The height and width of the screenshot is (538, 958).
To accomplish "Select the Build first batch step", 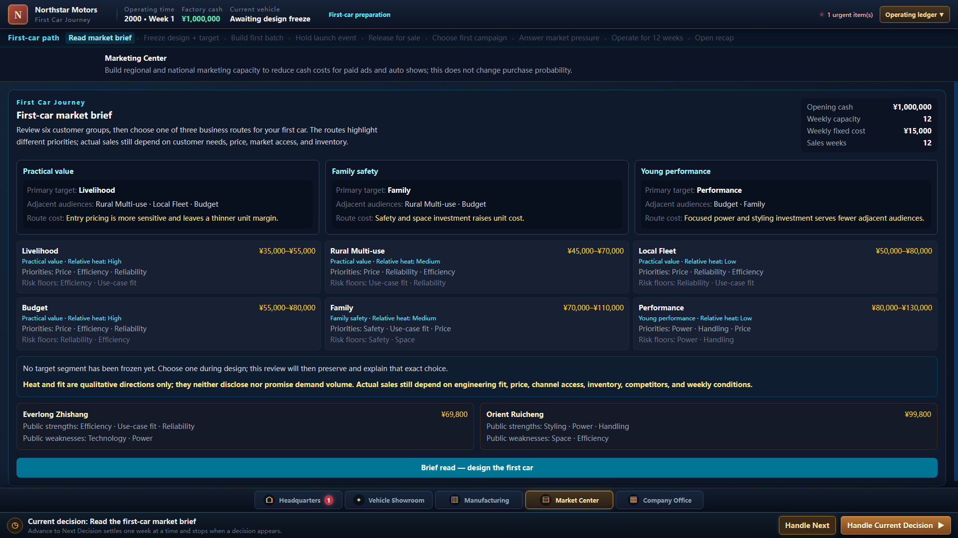I will click(x=257, y=38).
